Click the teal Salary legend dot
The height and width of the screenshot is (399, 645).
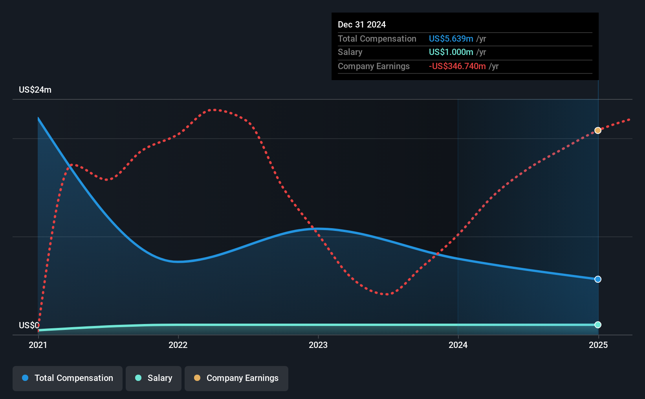[x=138, y=378]
